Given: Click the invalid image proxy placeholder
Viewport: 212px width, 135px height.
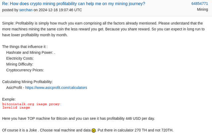Looking at the screenshot, I should [x=32, y=106].
